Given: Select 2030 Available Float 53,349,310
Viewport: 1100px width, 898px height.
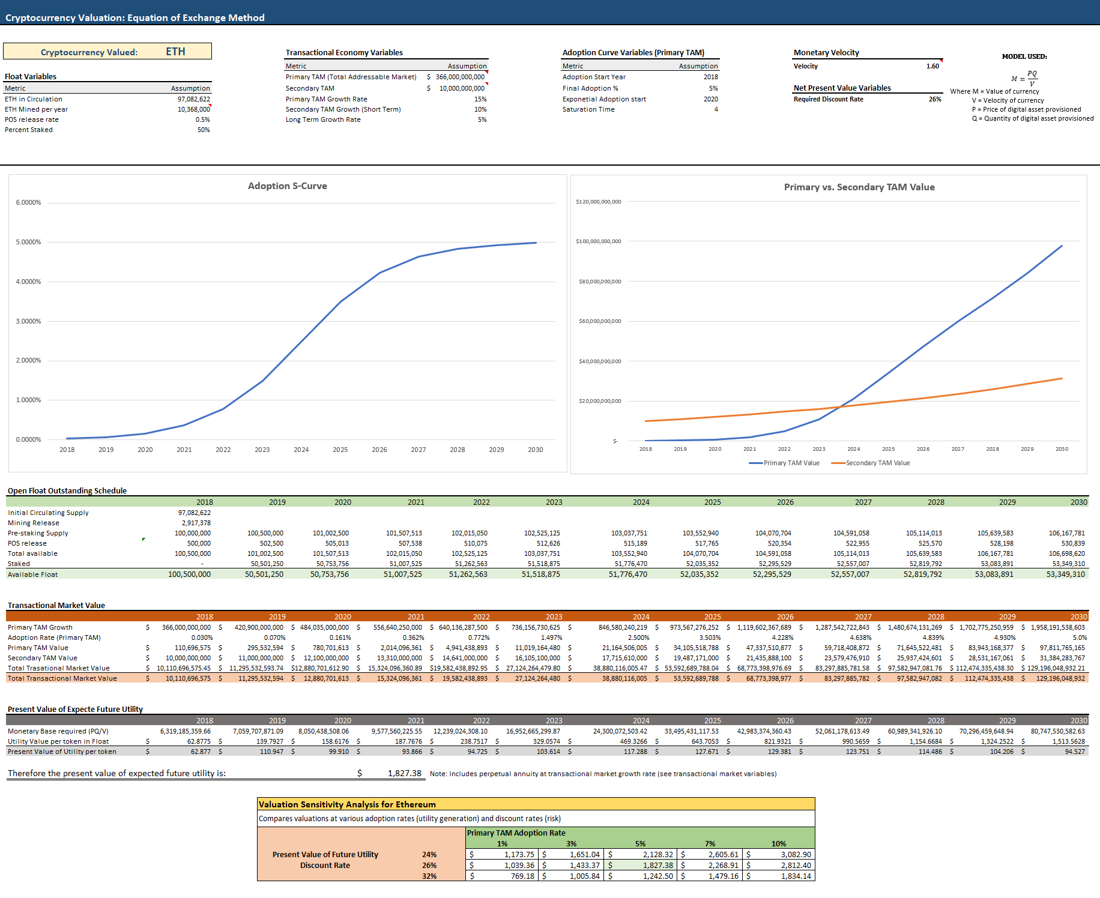Looking at the screenshot, I should coord(1066,574).
